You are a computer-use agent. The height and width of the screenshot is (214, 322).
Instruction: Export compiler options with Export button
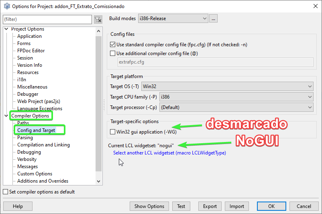[x=210, y=206]
